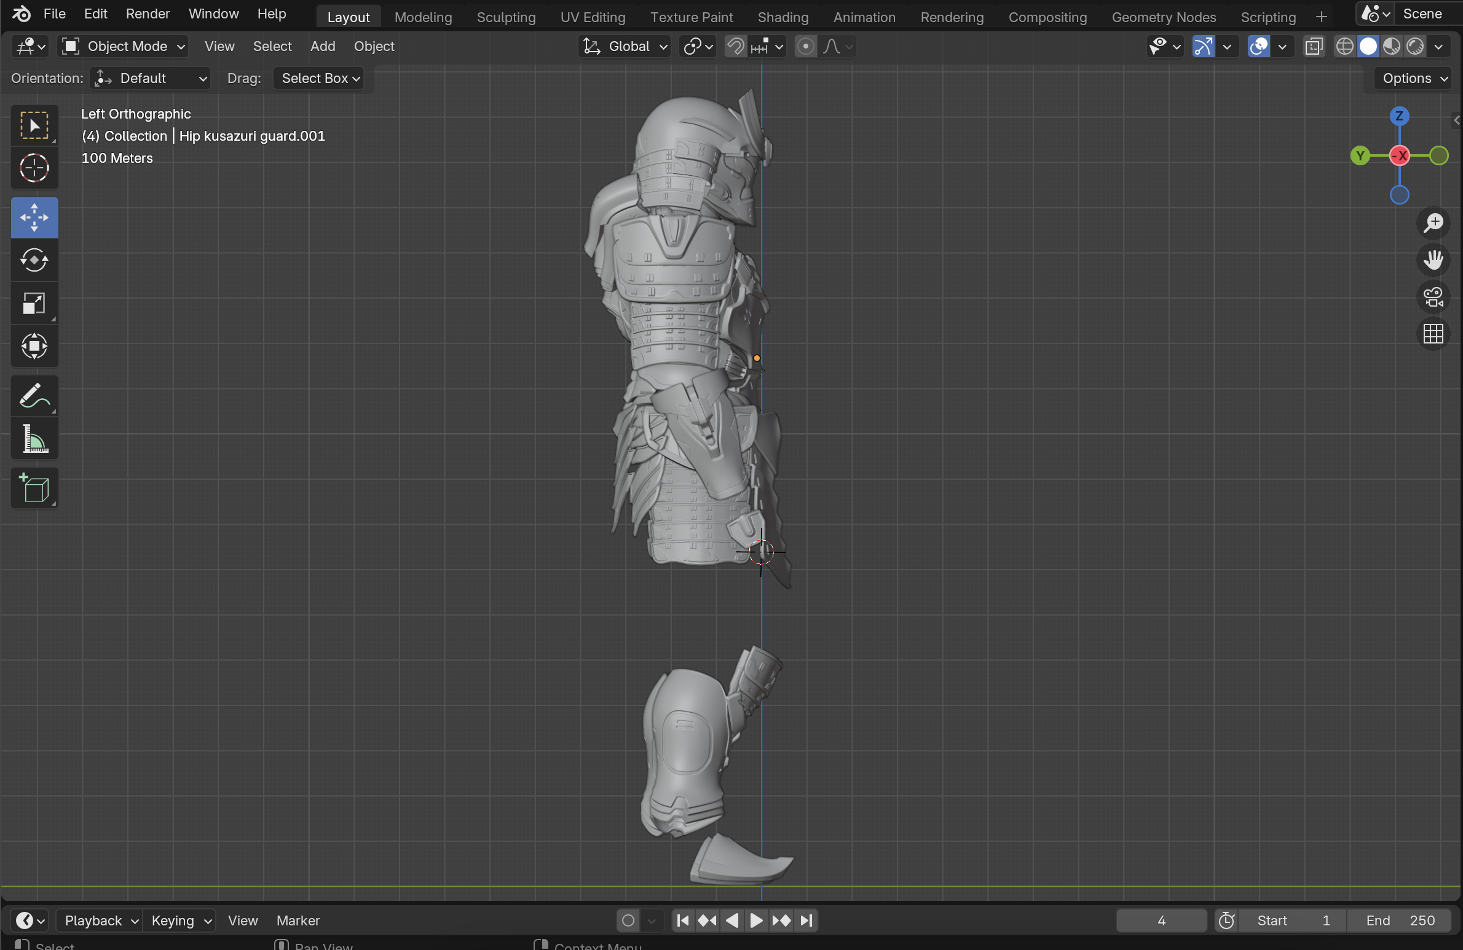Choose the Measure tool
The image size is (1463, 950).
[34, 439]
